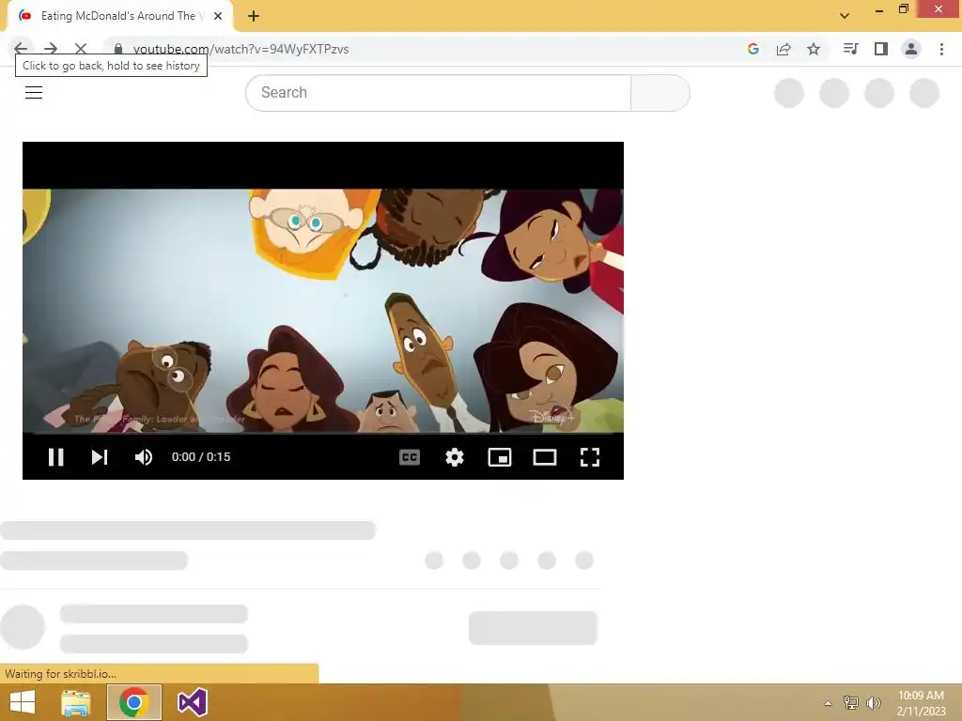Open the Chrome three-dot menu
This screenshot has width=962, height=721.
(941, 49)
